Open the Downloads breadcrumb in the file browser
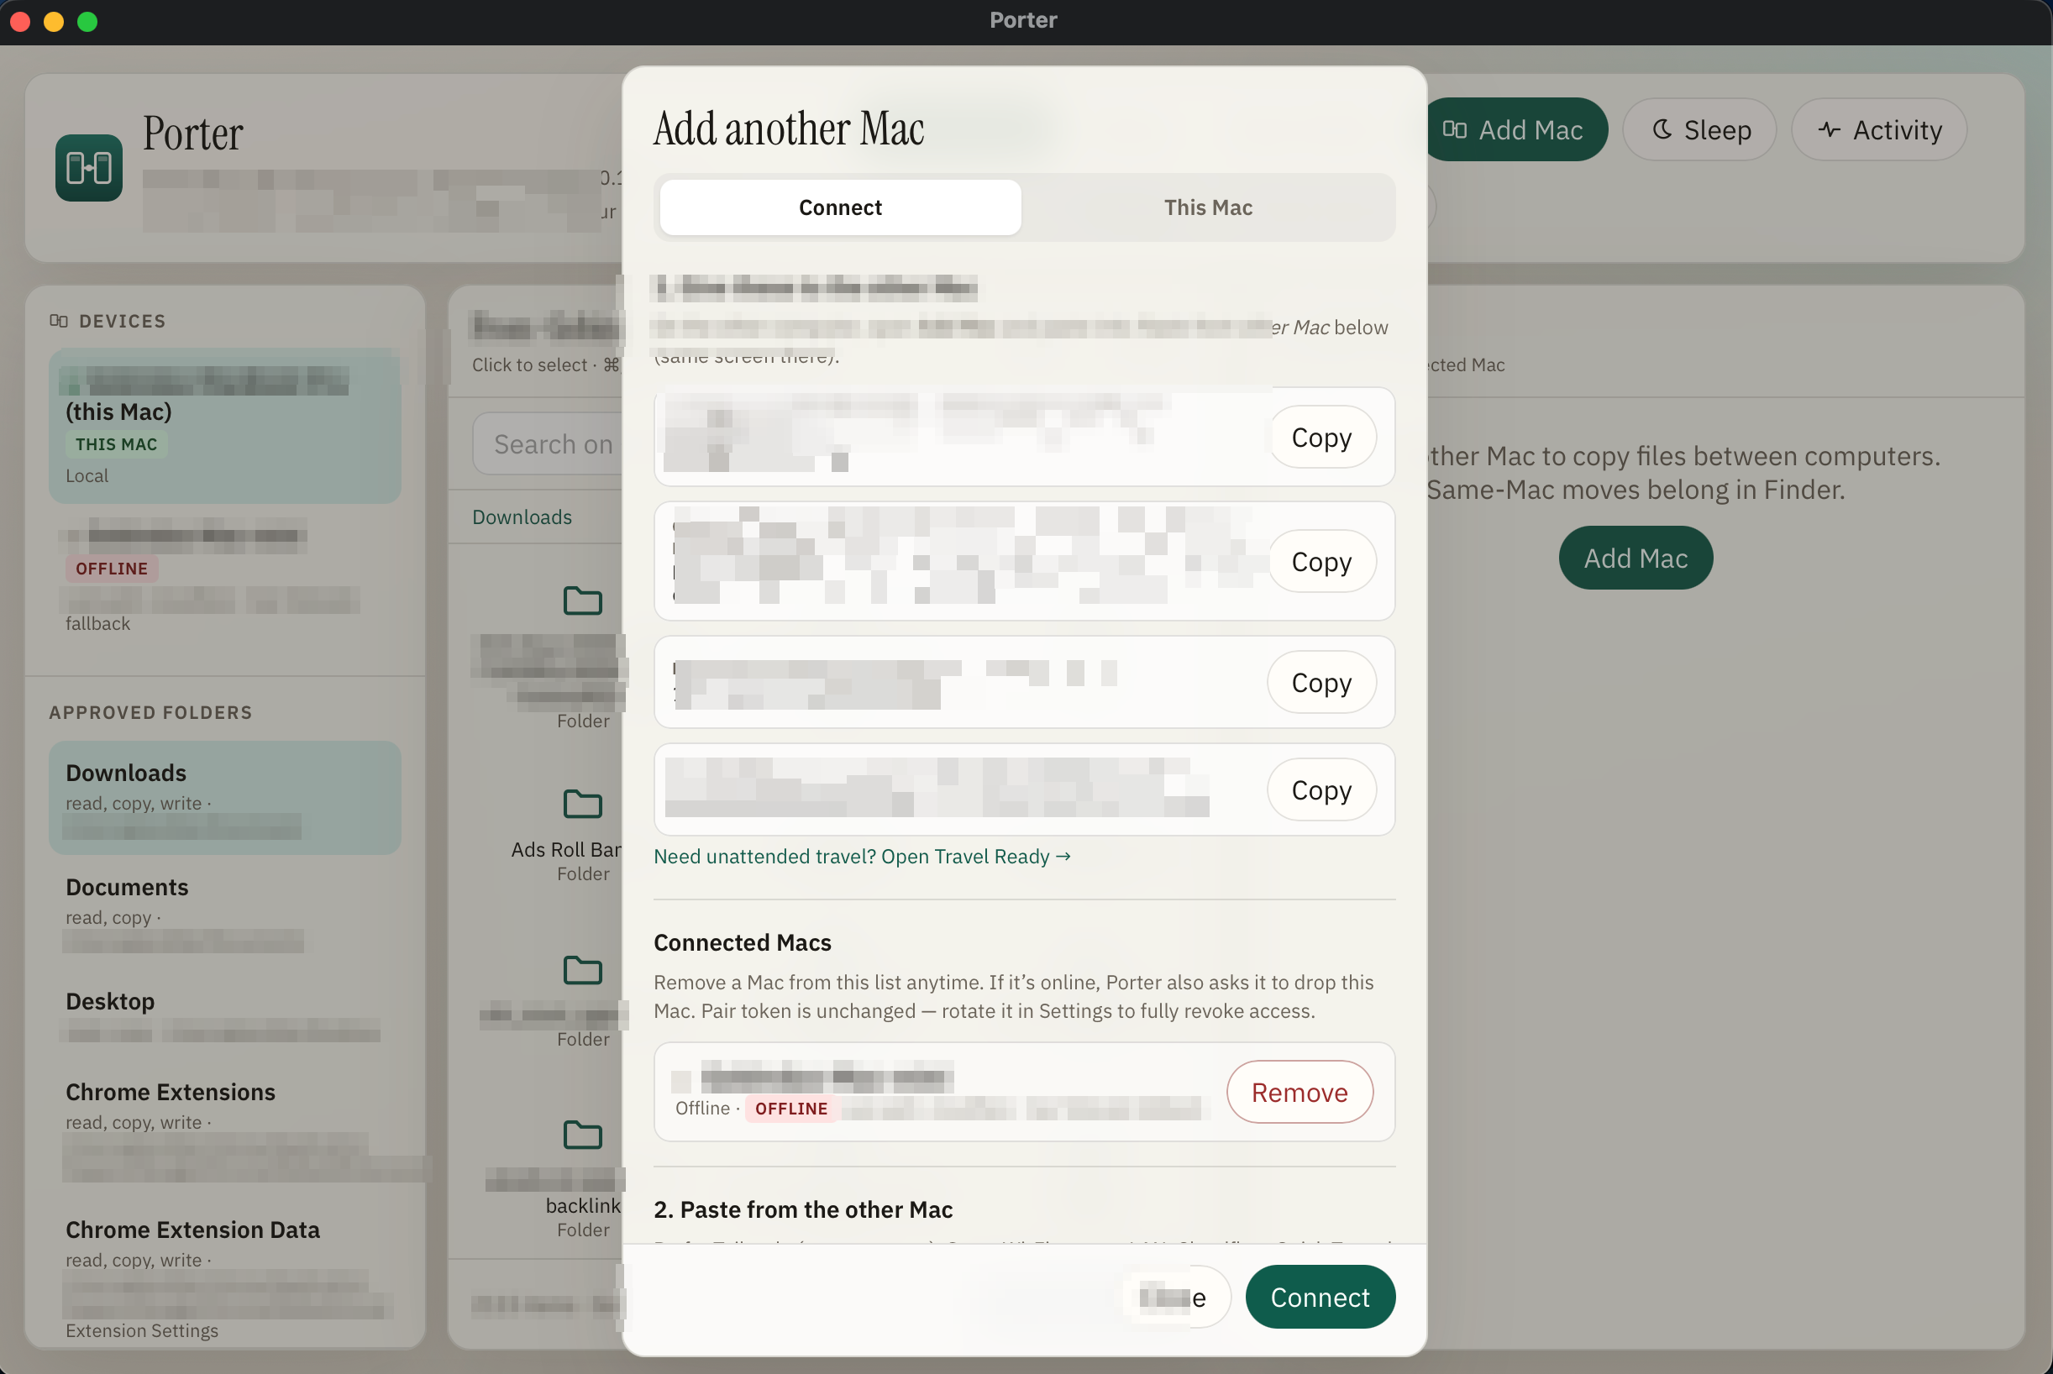The image size is (2053, 1374). [x=522, y=517]
